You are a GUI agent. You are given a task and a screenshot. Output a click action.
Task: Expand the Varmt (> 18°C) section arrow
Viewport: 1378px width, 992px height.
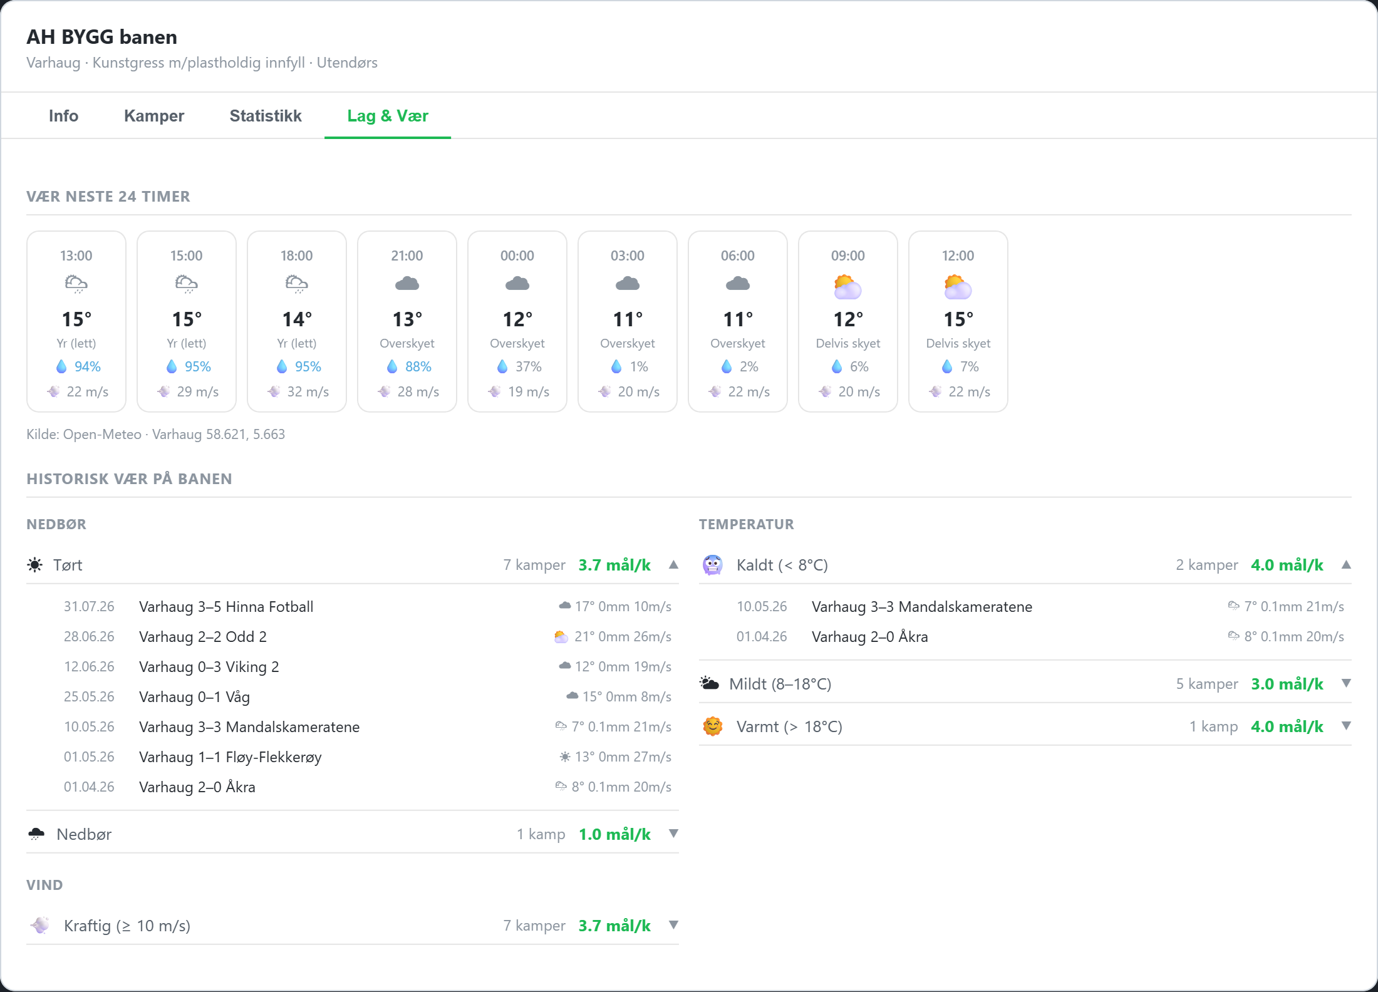point(1346,726)
